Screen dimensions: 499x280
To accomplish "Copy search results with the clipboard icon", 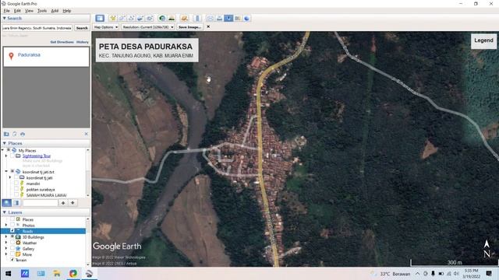I will [x=14, y=134].
